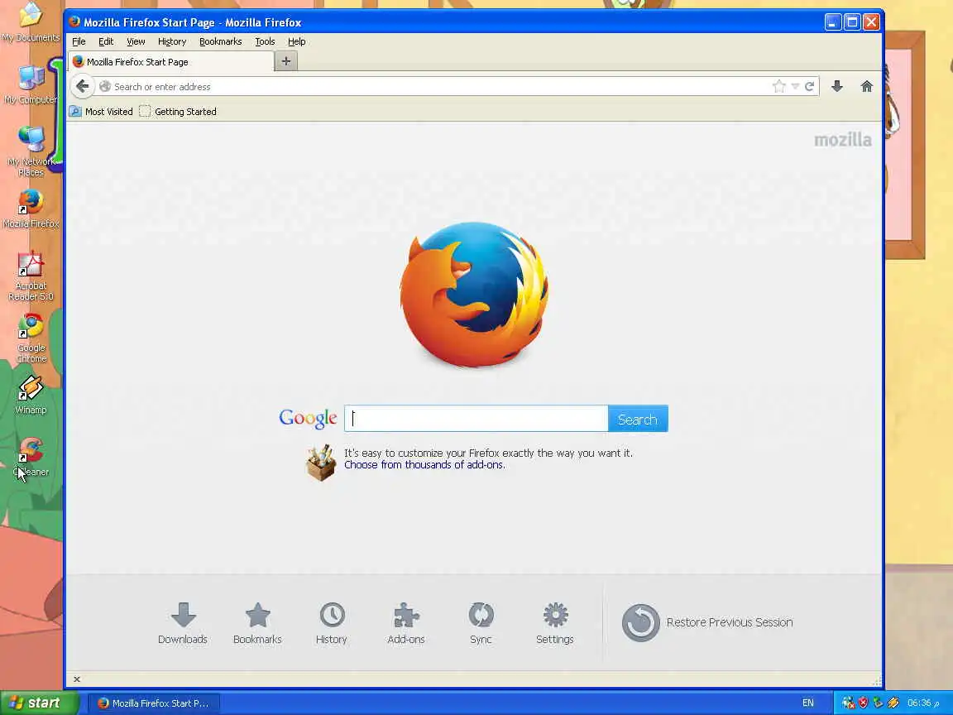Open History clock on the start page
Screen dimensions: 953x715
[x=332, y=623]
